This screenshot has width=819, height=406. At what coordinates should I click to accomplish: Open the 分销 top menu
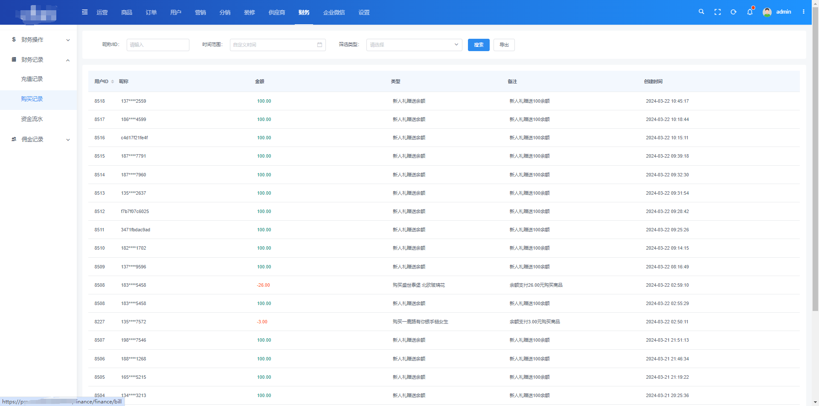click(x=225, y=12)
